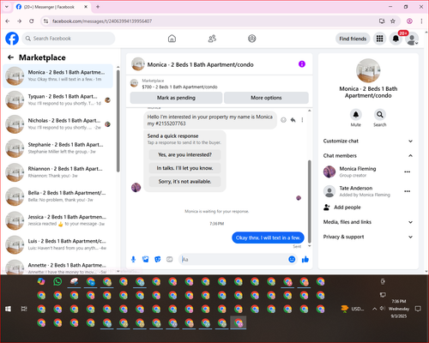Open the notifications bell
This screenshot has width=429, height=343.
pos(396,39)
